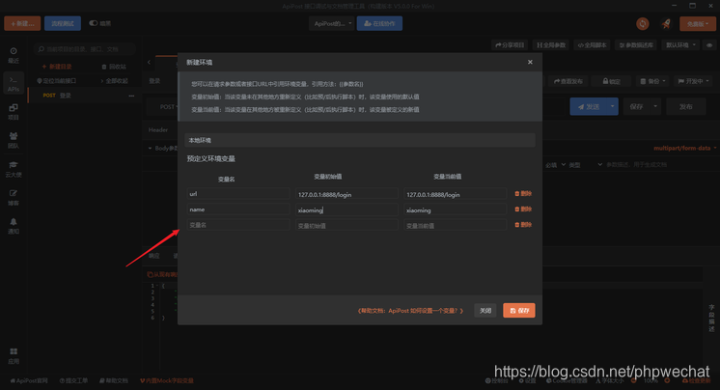
Task: Click the orange 保存 save button in dialog
Action: pyautogui.click(x=519, y=311)
